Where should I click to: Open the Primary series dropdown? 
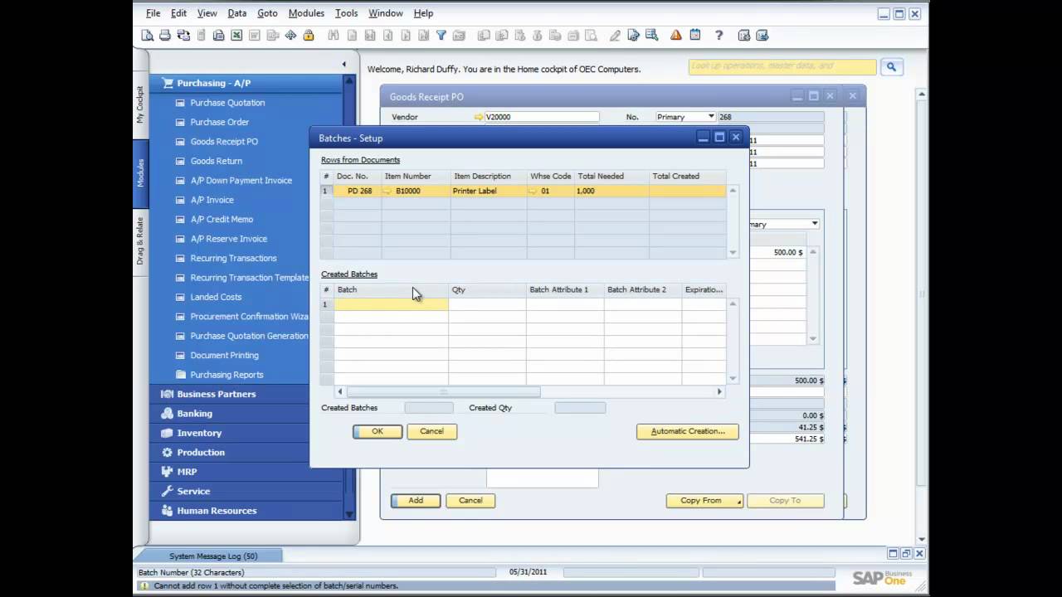point(710,117)
